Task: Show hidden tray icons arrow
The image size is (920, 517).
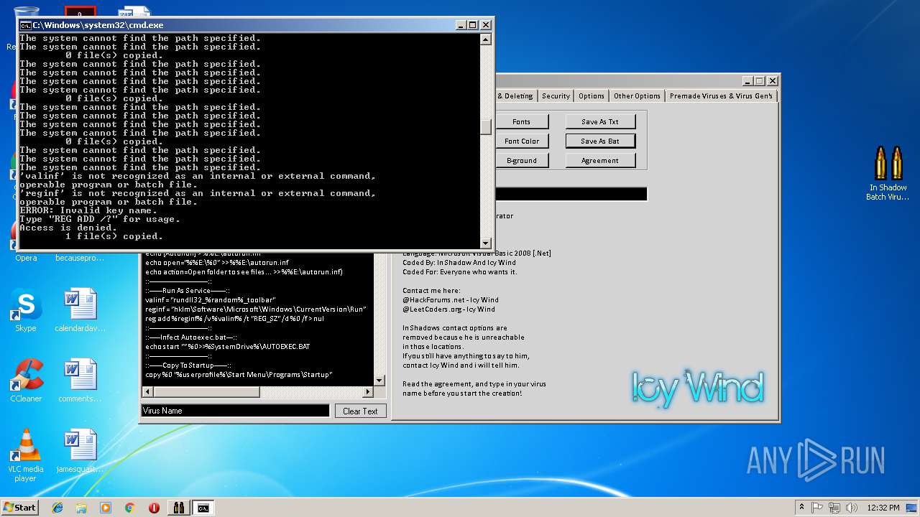Action: pos(801,507)
